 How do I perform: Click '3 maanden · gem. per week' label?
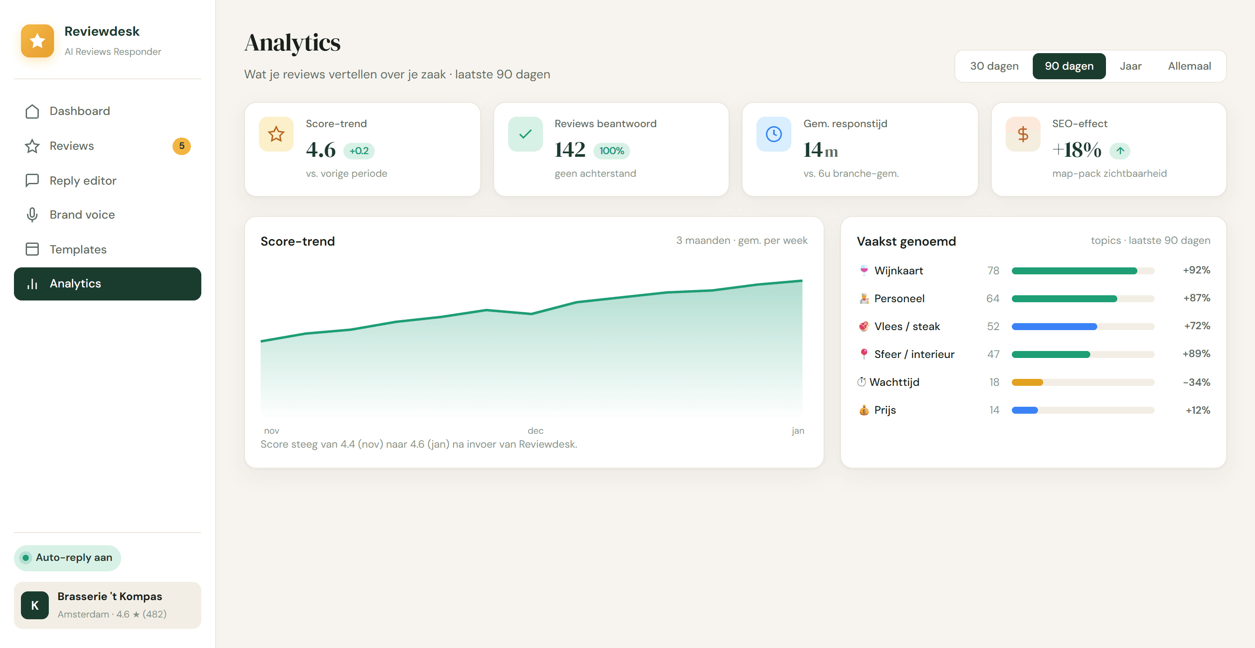pos(742,240)
